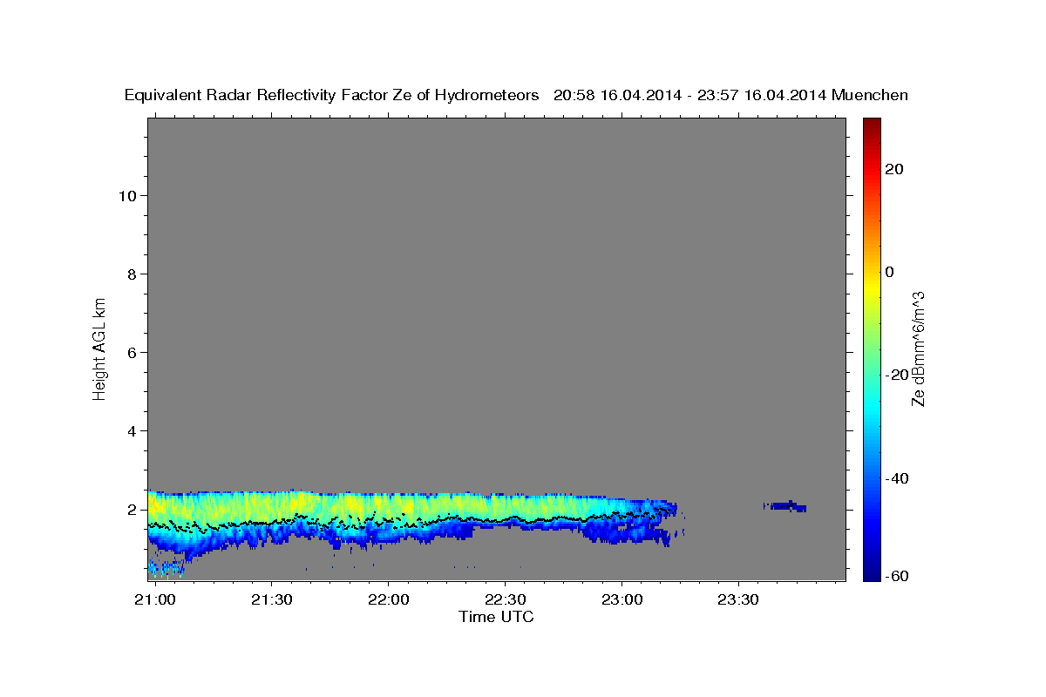Screen dimensions: 1046x697
Task: Click the colorbar label -60
Action: coord(896,576)
